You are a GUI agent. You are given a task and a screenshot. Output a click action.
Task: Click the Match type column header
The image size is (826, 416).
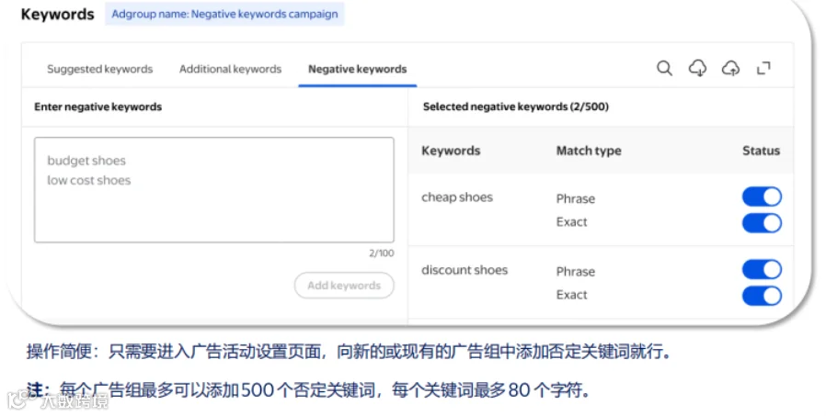point(589,151)
